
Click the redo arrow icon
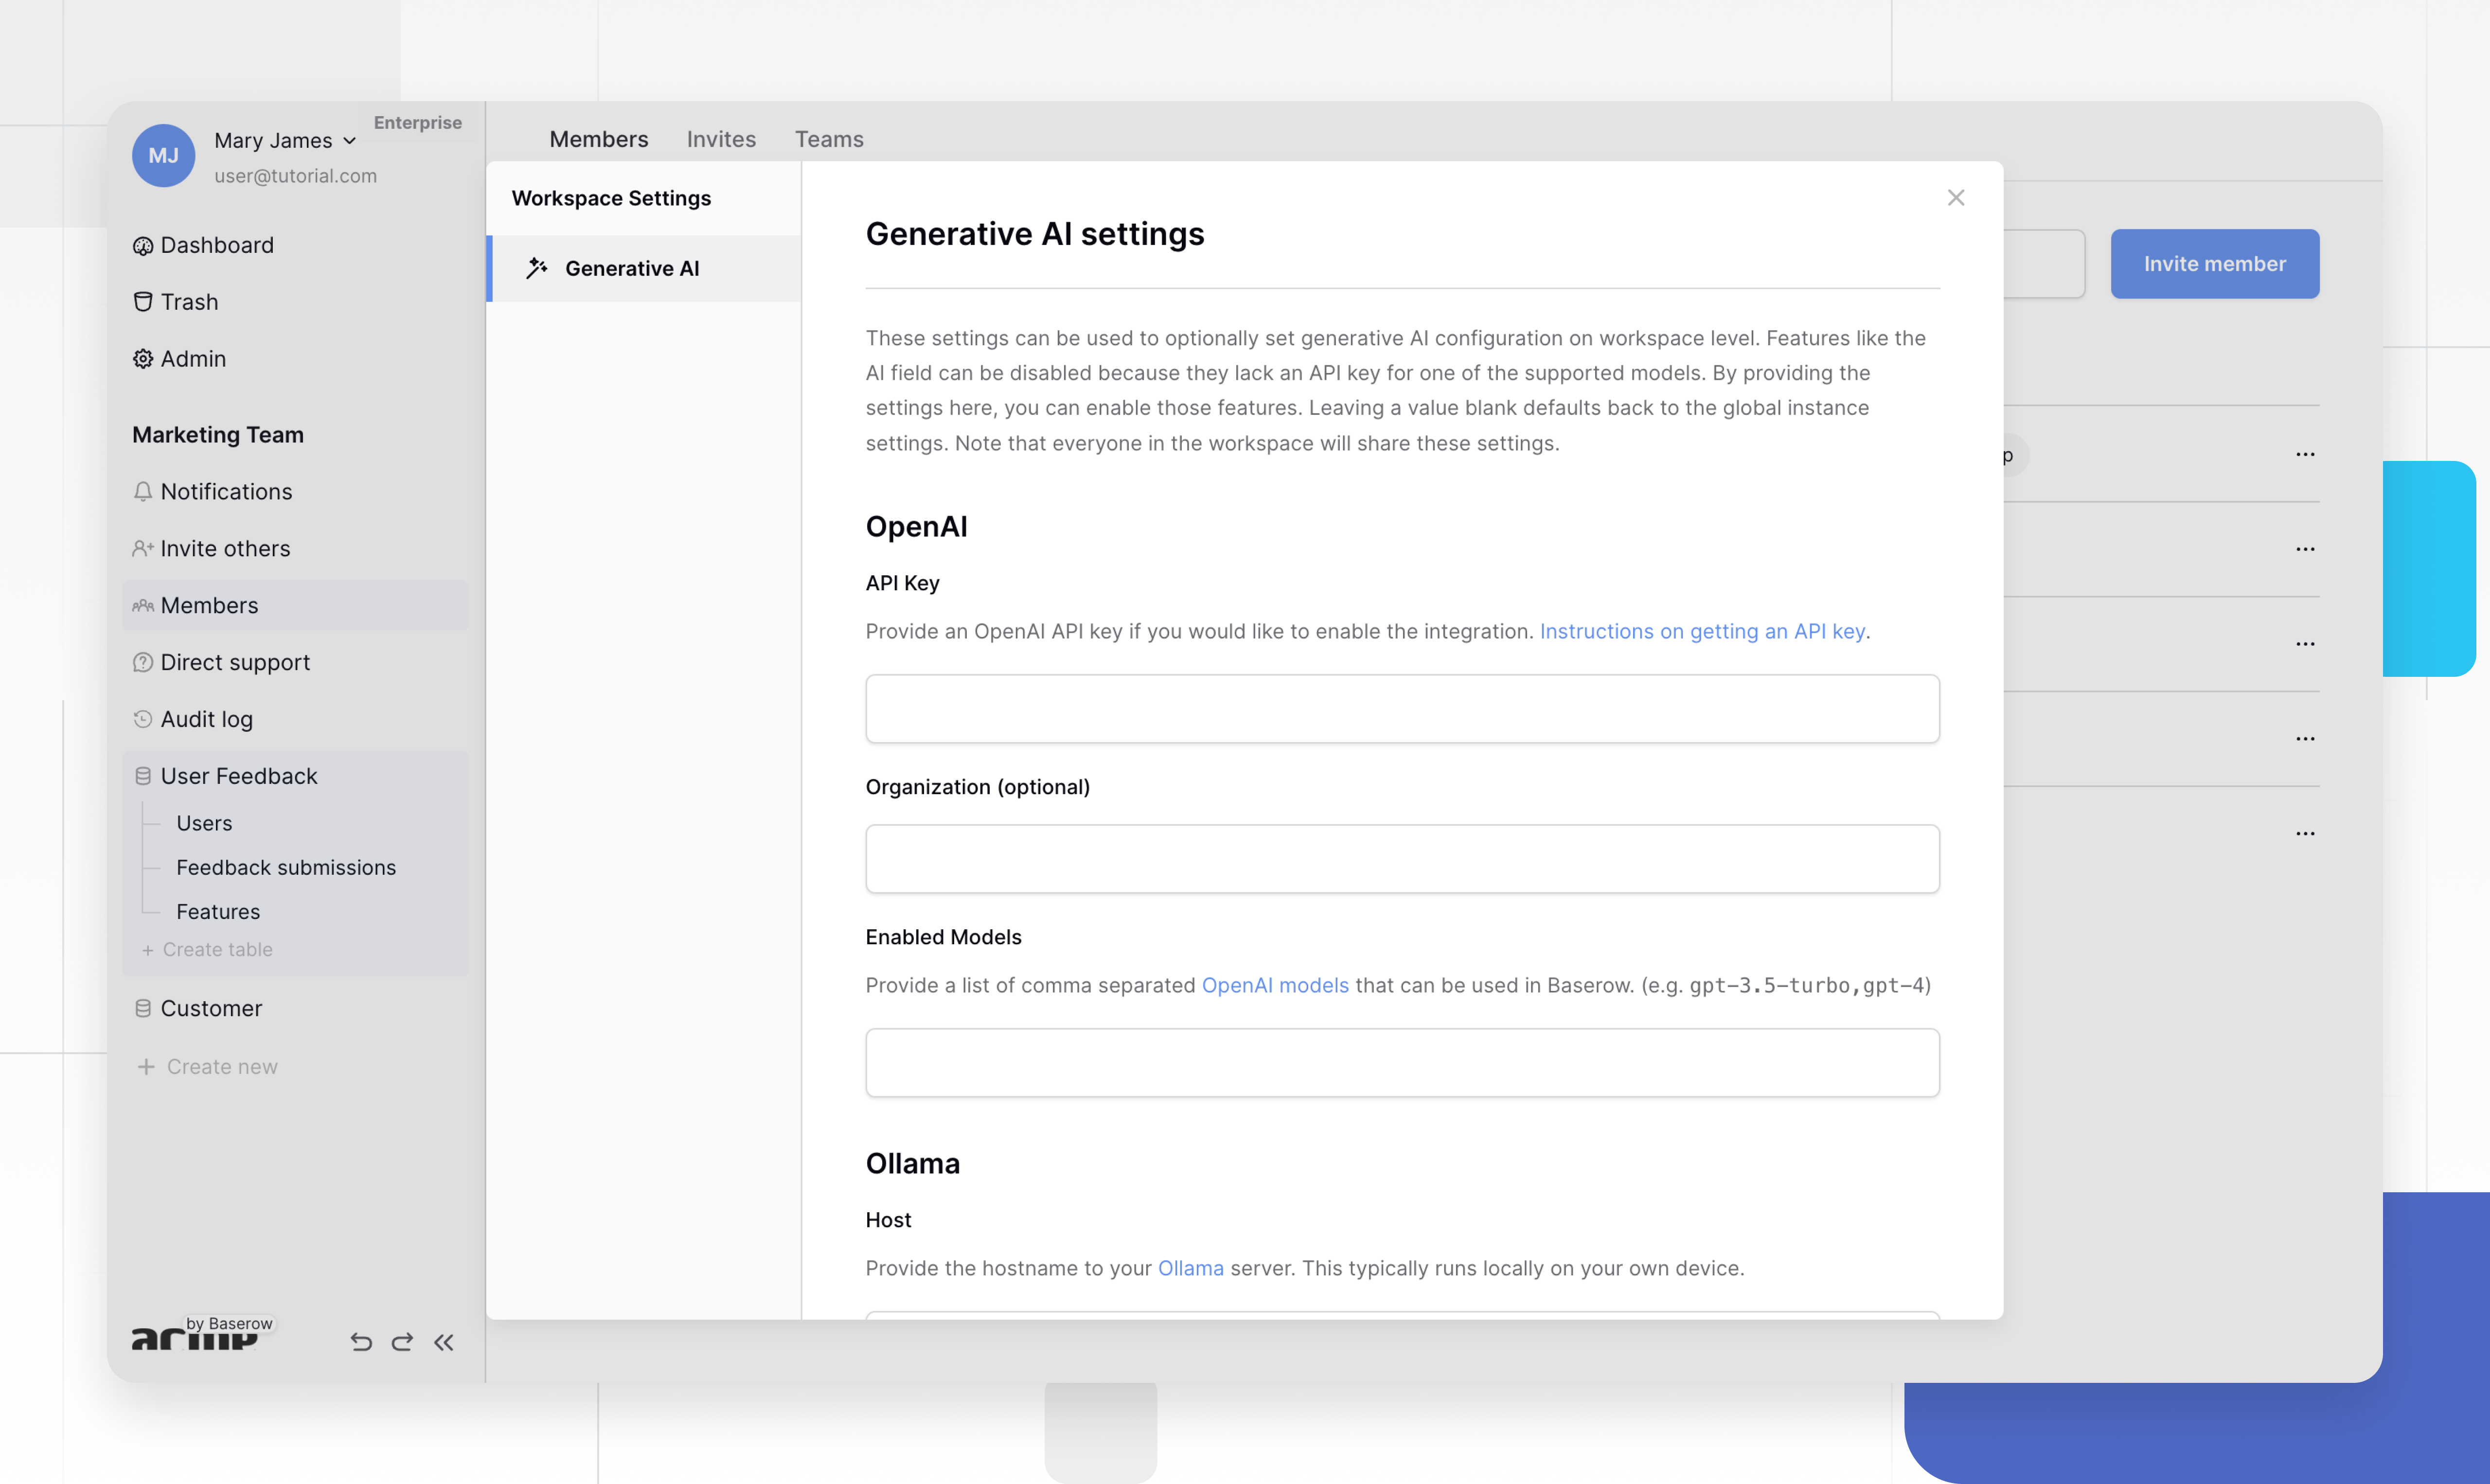pyautogui.click(x=402, y=1342)
